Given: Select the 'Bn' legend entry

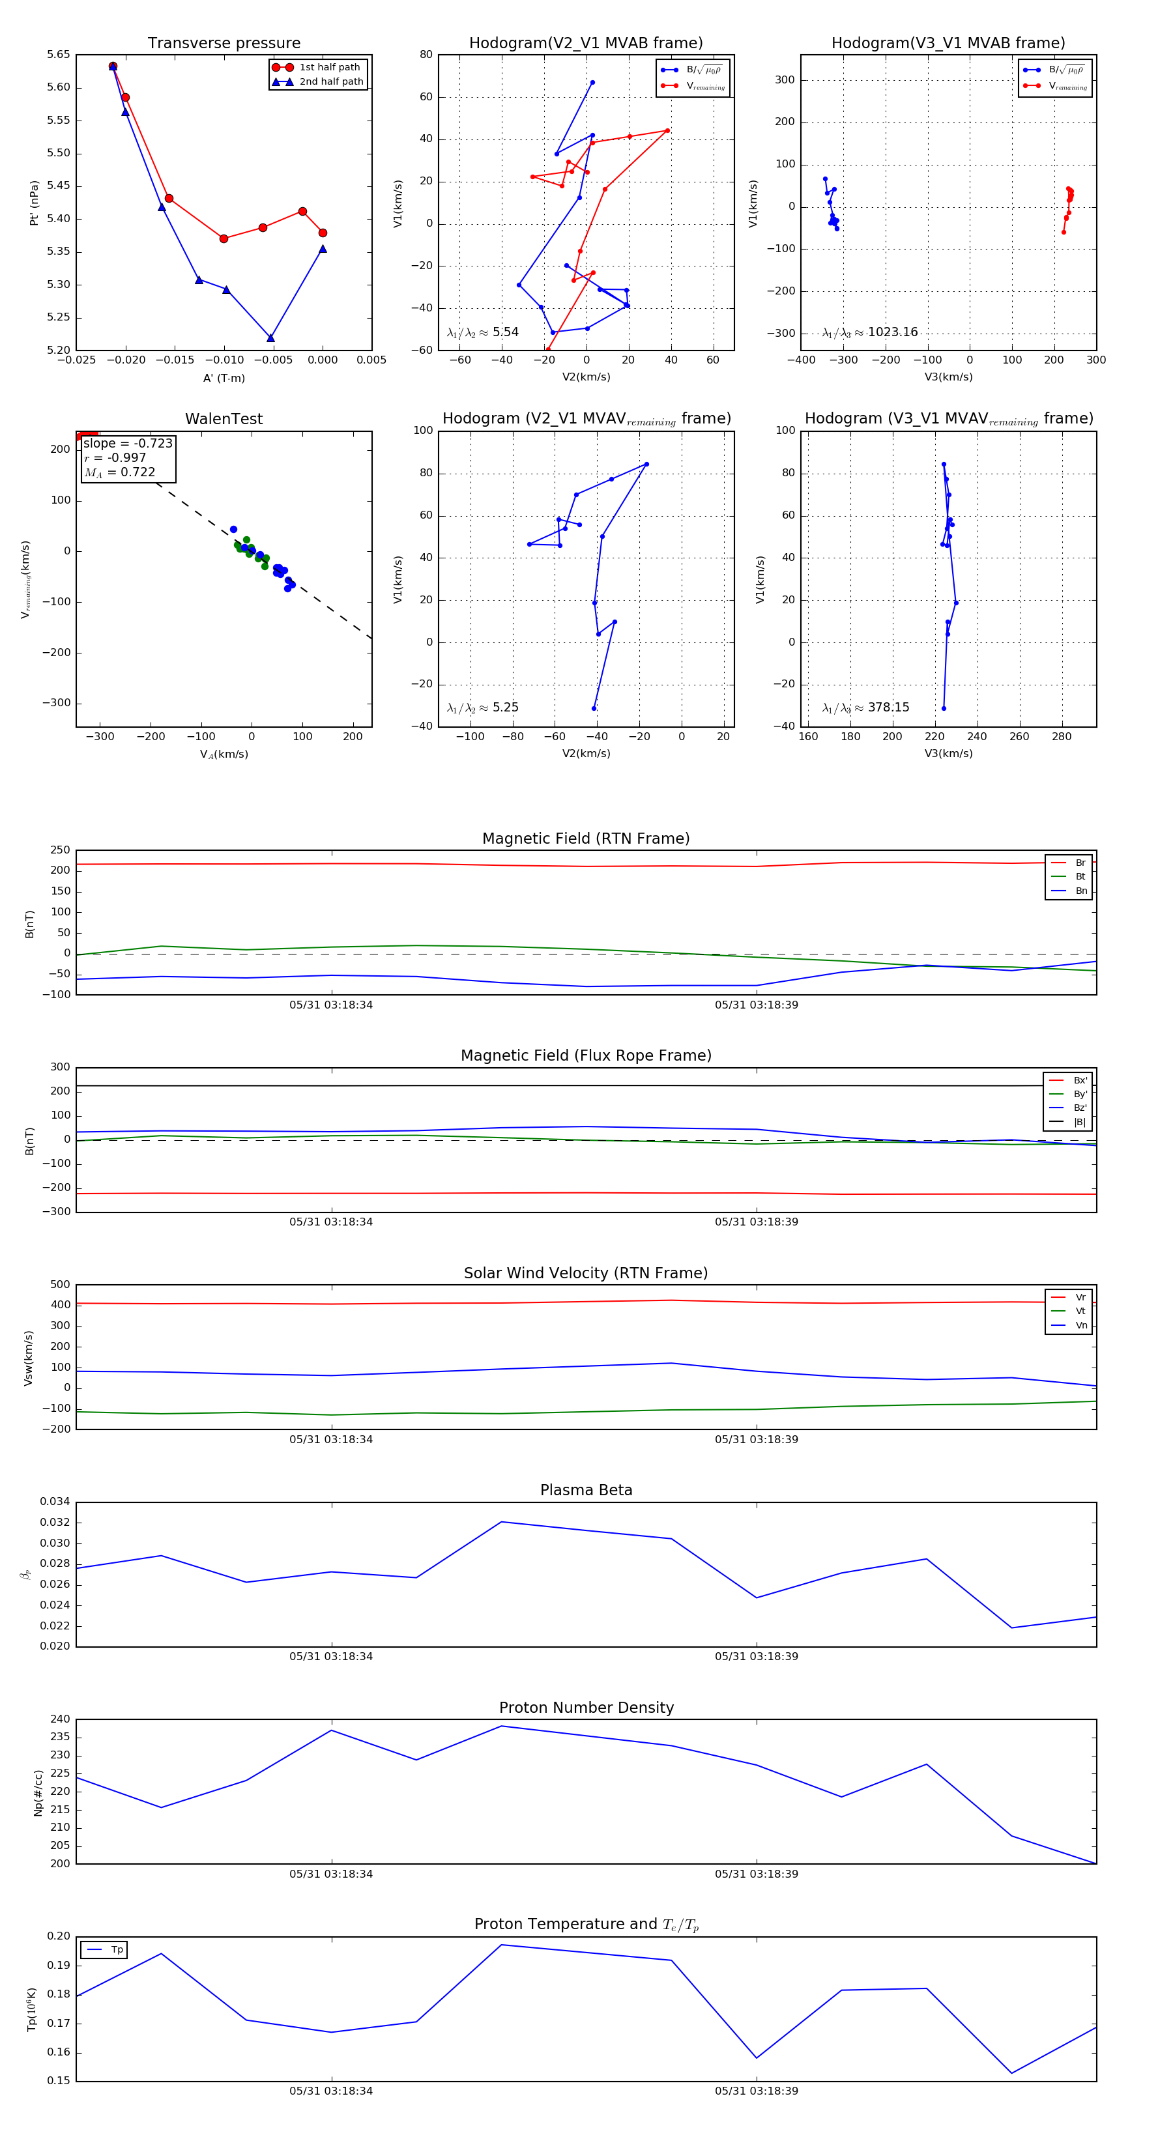Looking at the screenshot, I should pos(1069,891).
